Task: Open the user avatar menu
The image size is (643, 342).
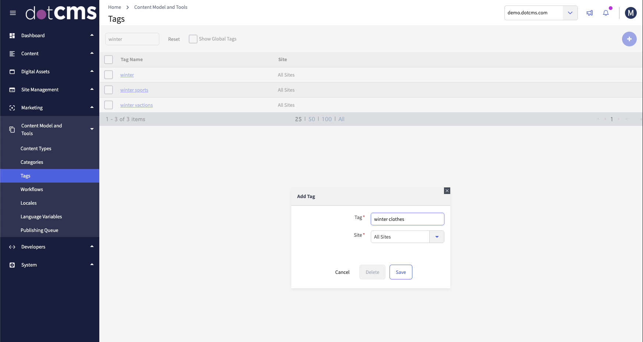Action: click(x=631, y=13)
